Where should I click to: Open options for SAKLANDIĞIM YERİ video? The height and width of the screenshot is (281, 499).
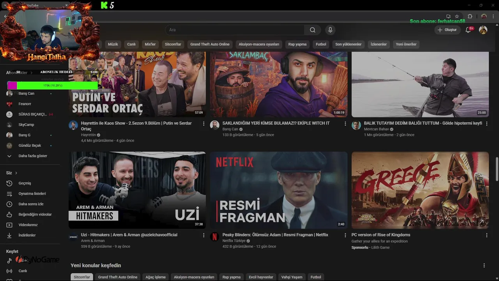click(345, 123)
